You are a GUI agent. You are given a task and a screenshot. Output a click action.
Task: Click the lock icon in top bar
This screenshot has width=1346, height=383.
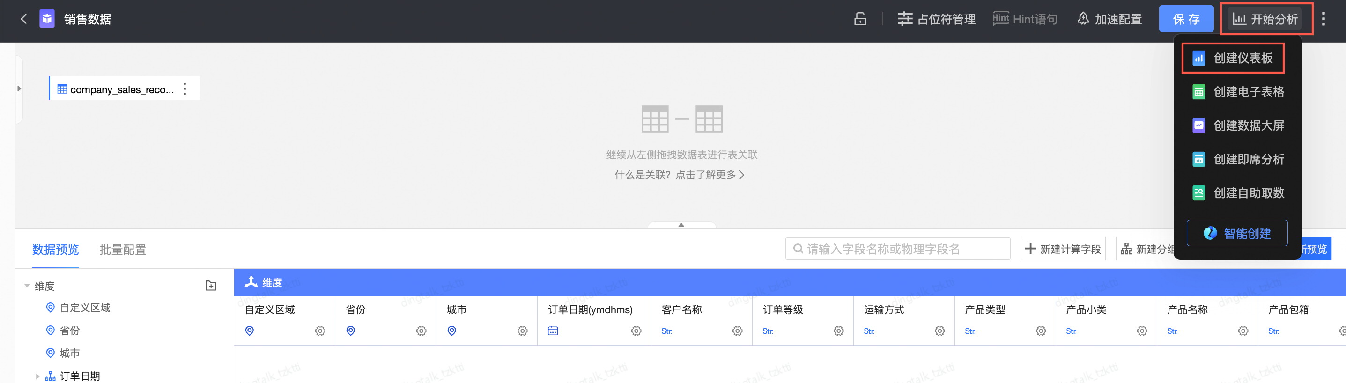coord(860,19)
